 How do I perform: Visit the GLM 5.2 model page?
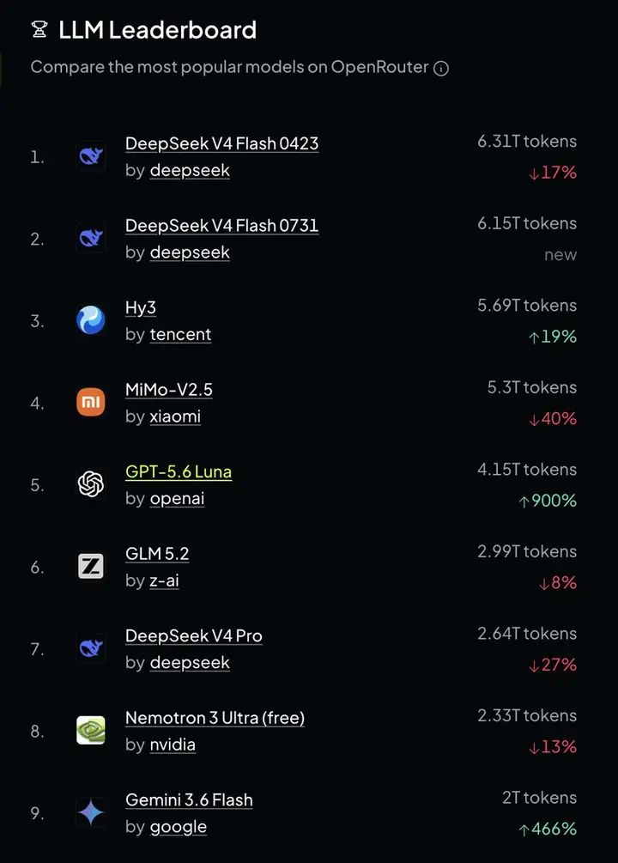click(x=157, y=554)
